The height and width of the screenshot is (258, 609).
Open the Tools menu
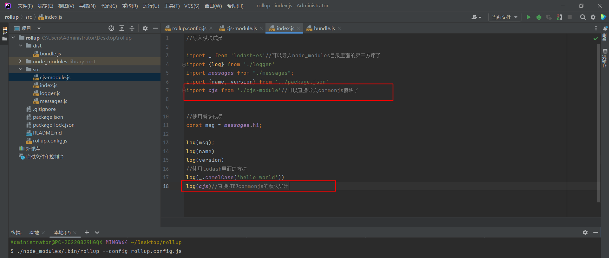click(x=172, y=6)
